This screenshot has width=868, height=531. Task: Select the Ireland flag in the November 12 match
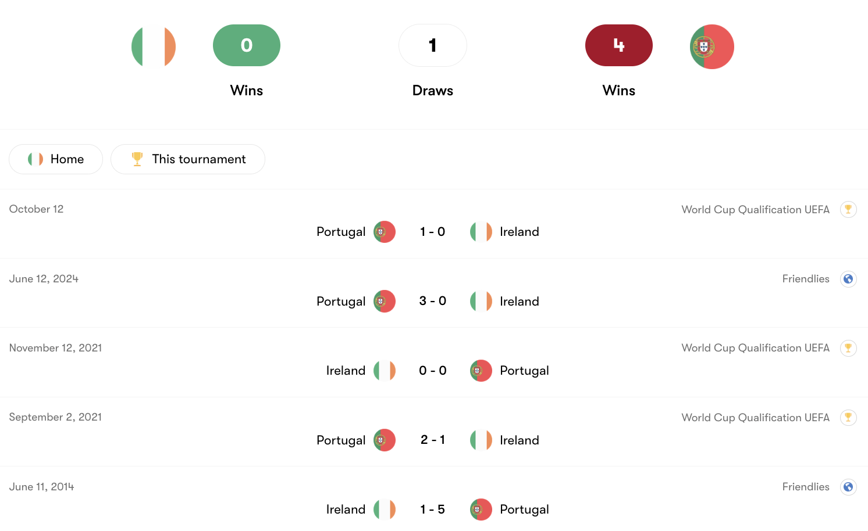point(384,370)
